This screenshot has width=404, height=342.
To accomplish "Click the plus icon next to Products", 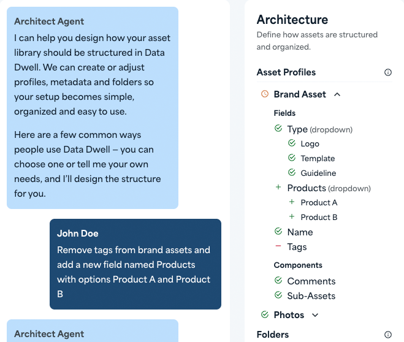I will pos(278,188).
